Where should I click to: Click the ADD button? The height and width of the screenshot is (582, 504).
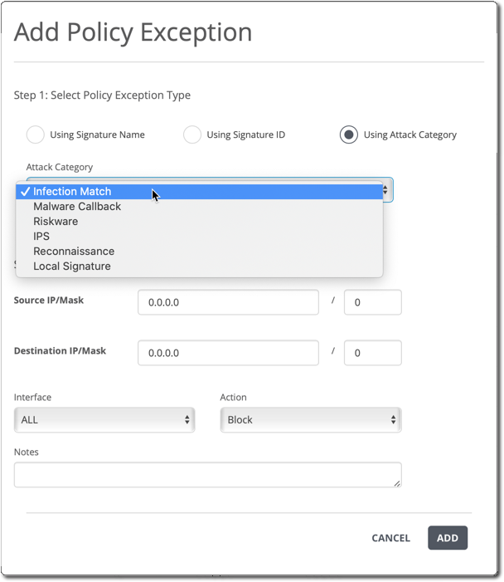tap(448, 538)
